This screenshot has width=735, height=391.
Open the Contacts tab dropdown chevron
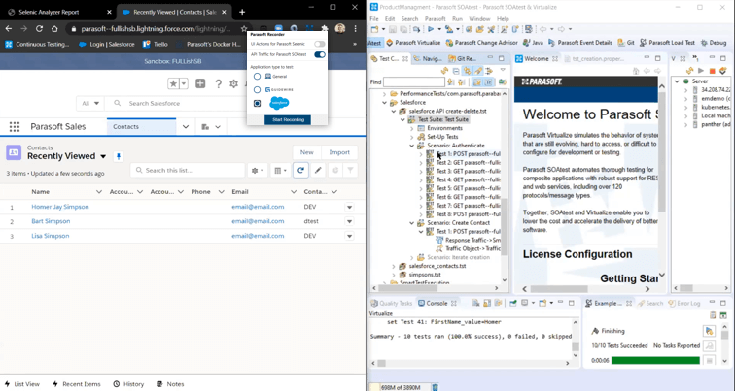point(186,127)
